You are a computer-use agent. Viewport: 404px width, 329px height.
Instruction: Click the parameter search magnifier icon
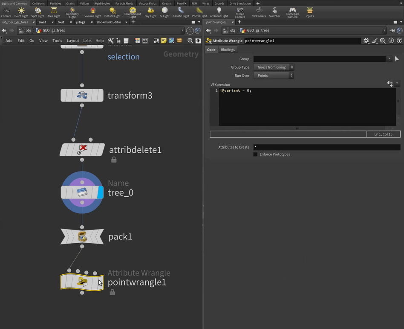pos(383,41)
